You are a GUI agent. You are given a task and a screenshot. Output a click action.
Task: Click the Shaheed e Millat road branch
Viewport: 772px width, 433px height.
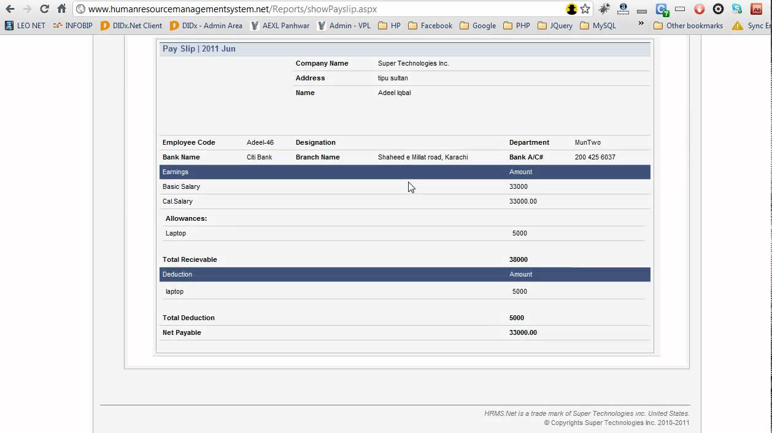pos(423,157)
